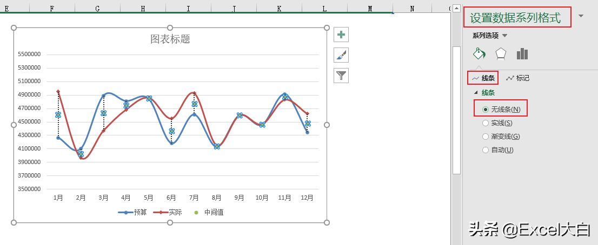Select column I header
Screen dimensions: 598x245
pos(188,9)
